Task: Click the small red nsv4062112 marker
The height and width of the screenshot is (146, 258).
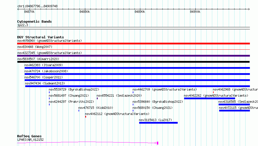Action: tap(86, 117)
